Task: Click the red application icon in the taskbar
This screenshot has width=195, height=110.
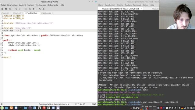Action: click(x=44, y=108)
